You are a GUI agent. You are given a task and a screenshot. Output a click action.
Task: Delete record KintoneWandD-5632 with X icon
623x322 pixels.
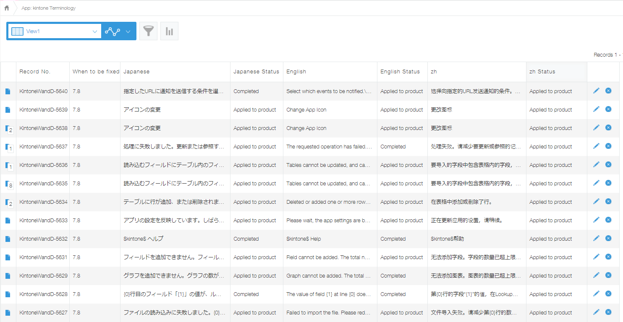click(608, 238)
